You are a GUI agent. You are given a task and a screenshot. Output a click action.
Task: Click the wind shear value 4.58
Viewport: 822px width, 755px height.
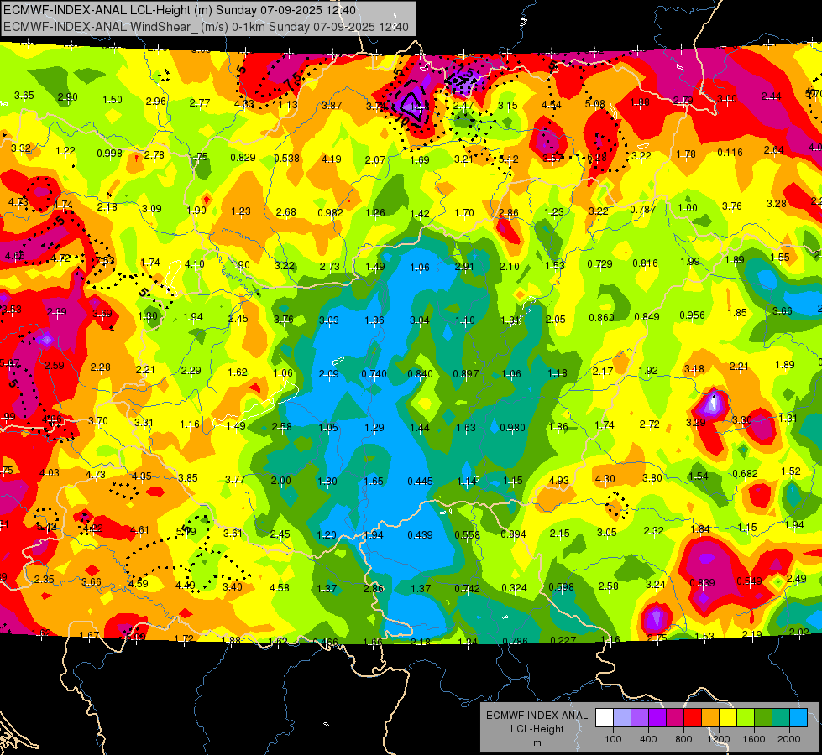pos(280,588)
